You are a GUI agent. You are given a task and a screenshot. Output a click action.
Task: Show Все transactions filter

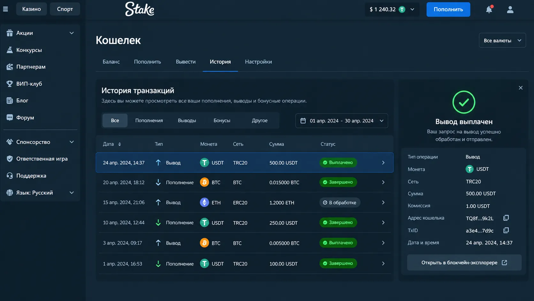115,121
